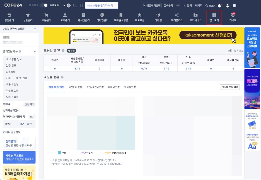Click the 전격공개! 성공 노하우 card
261x180 pixels.
[x=19, y=143]
